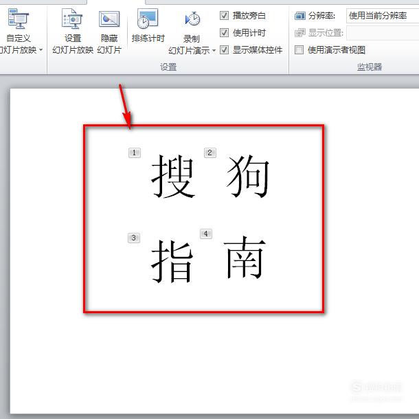Select animation marker 2 on slide
Viewport: 419px width, 419px height.
(210, 153)
